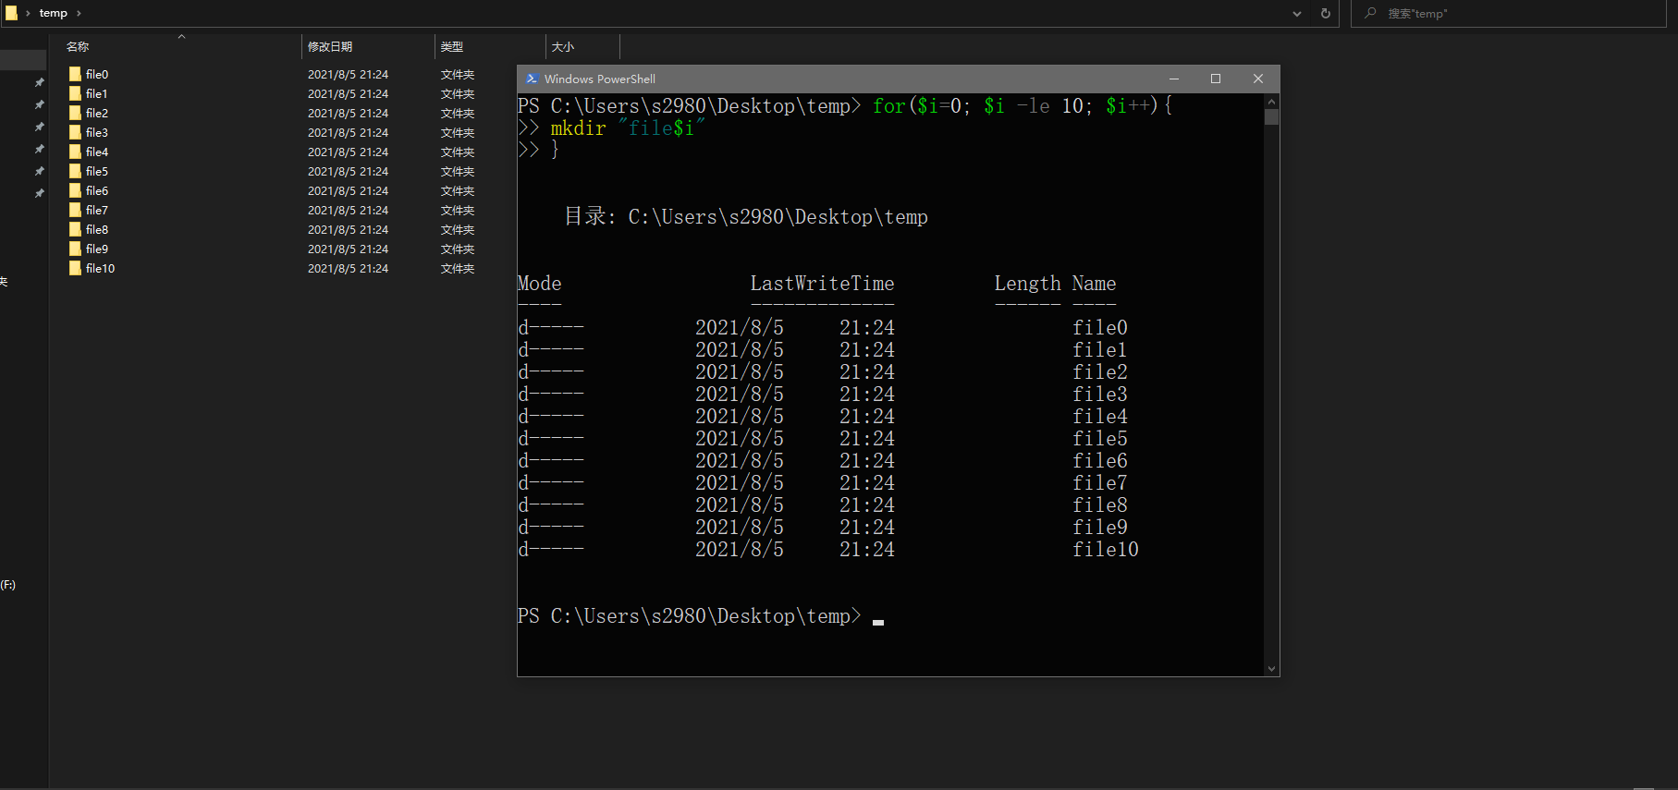Click the Mode header in PowerShell
Viewport: 1678px width, 790px height.
(x=540, y=284)
